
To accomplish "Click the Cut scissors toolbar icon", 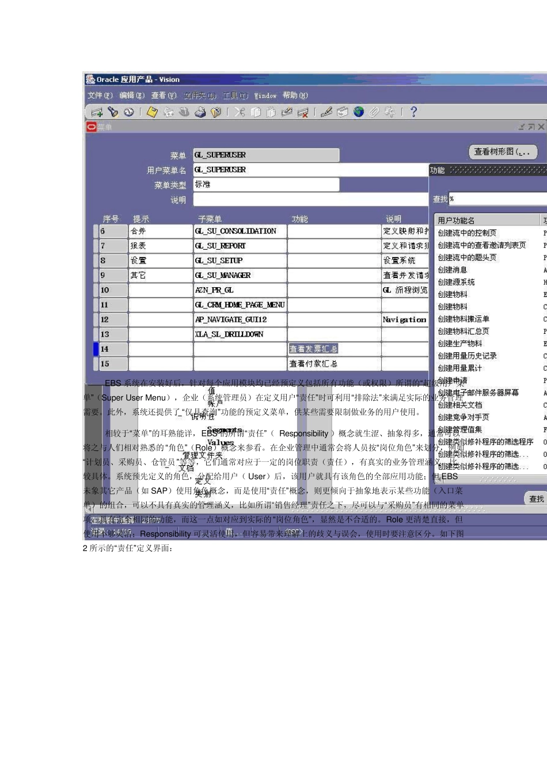I will (240, 112).
